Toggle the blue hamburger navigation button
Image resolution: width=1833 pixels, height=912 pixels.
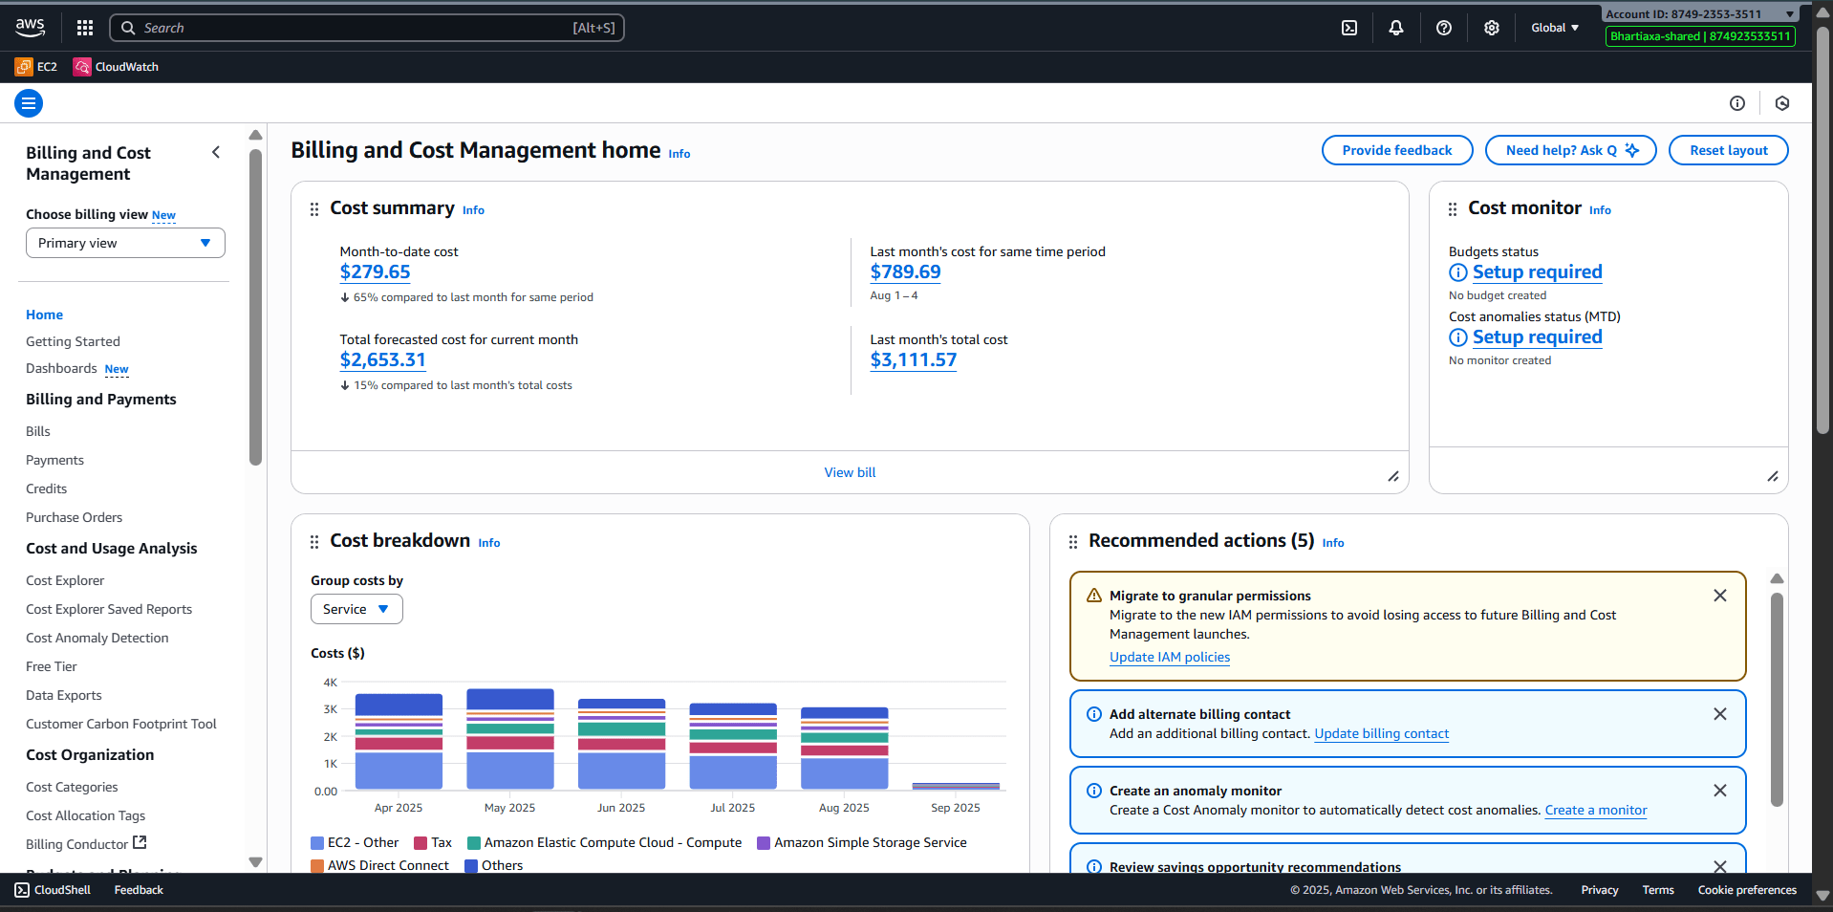pyautogui.click(x=29, y=103)
